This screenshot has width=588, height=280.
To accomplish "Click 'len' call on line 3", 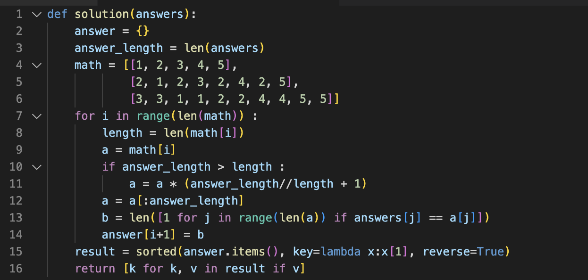I will point(194,48).
